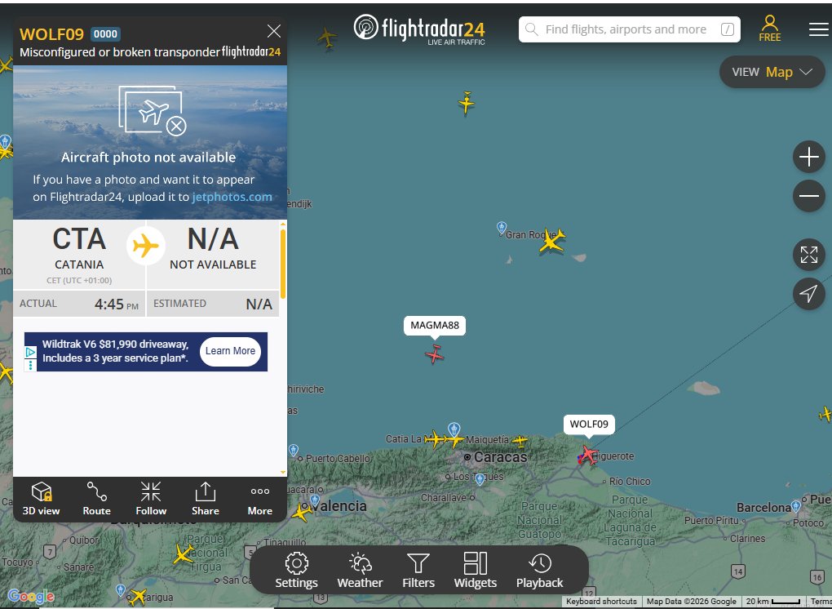Viewport: 832px width, 609px height.
Task: Open the FREE account menu
Action: point(769,29)
